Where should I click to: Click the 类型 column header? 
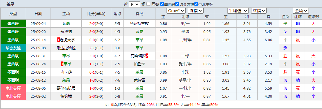point(13,14)
